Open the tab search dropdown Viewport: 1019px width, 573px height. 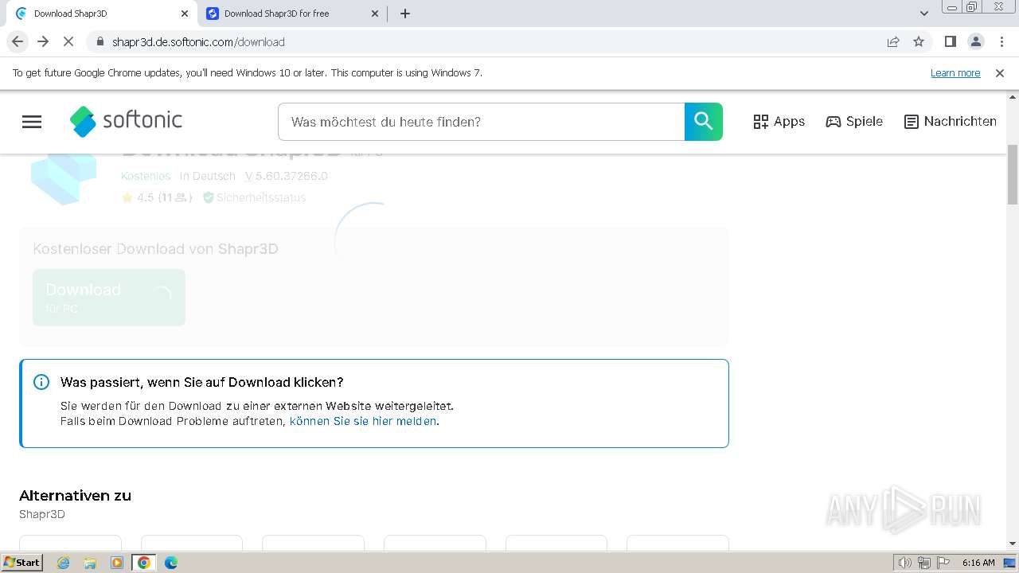pos(924,14)
